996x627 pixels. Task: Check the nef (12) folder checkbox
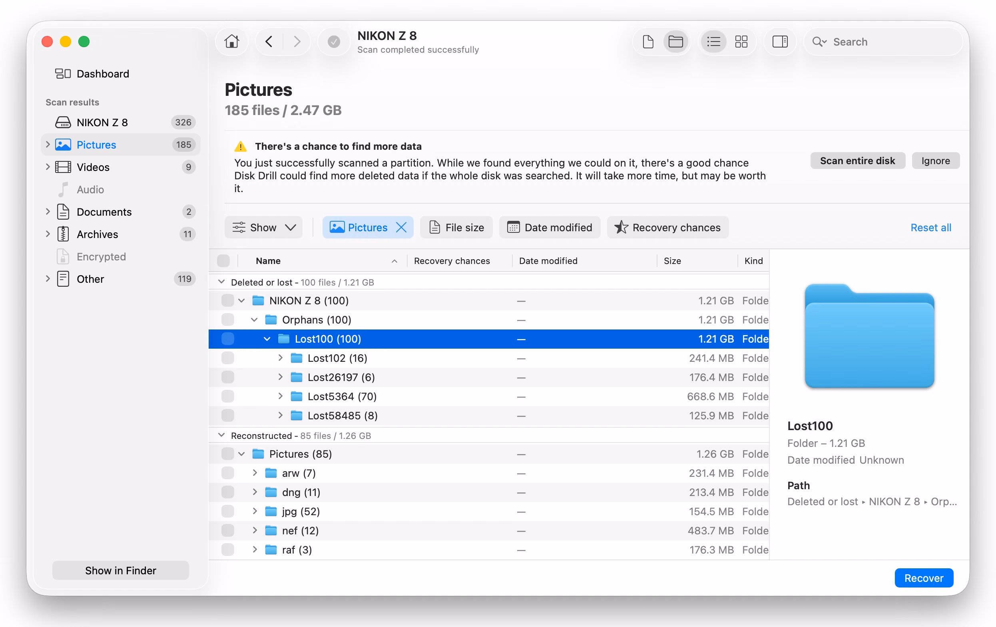pyautogui.click(x=227, y=530)
